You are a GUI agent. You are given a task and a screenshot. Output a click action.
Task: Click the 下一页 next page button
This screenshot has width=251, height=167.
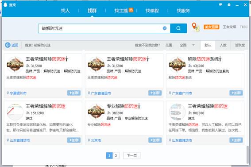(x=132, y=155)
